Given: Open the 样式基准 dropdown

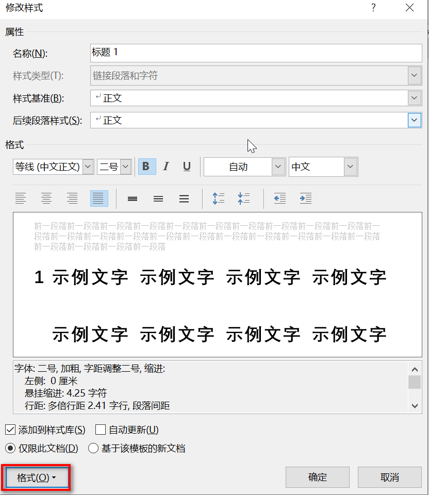Looking at the screenshot, I should [x=414, y=98].
